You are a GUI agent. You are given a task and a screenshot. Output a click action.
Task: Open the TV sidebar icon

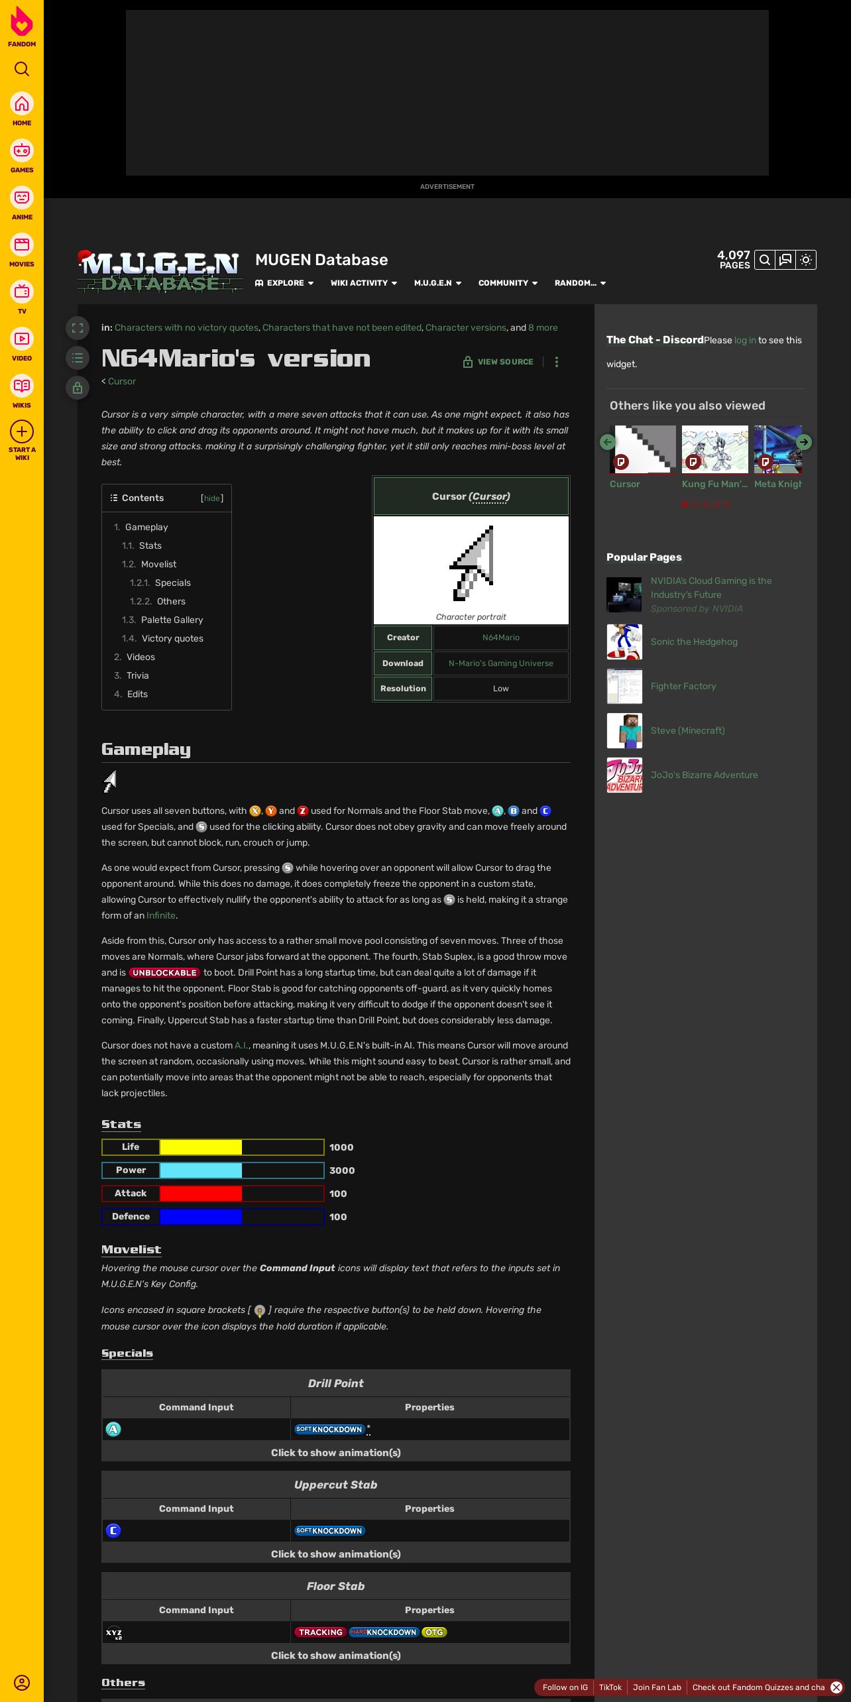click(22, 292)
